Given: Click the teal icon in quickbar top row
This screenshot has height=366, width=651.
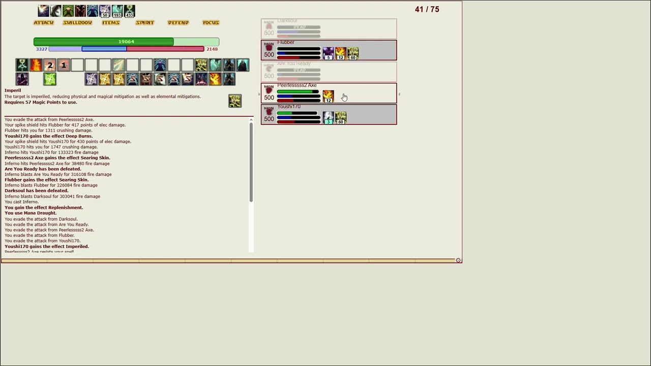Looking at the screenshot, I should click(x=215, y=65).
